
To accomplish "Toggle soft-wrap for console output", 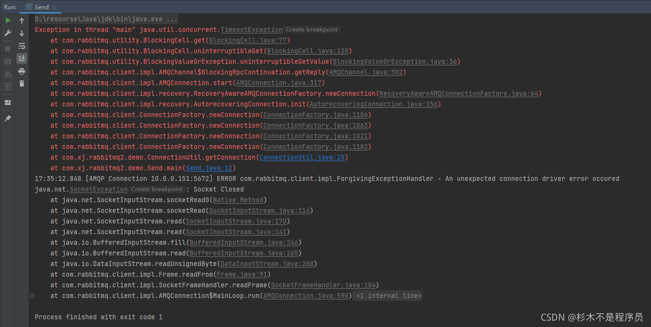I will point(21,46).
